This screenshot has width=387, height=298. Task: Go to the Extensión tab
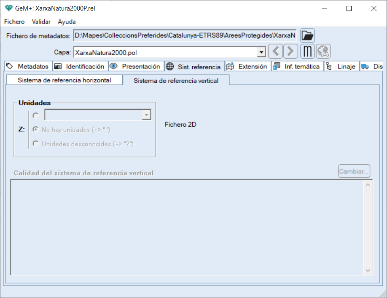tap(247, 67)
